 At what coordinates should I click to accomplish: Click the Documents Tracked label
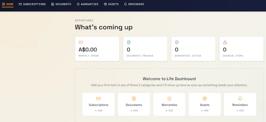pos(140,56)
